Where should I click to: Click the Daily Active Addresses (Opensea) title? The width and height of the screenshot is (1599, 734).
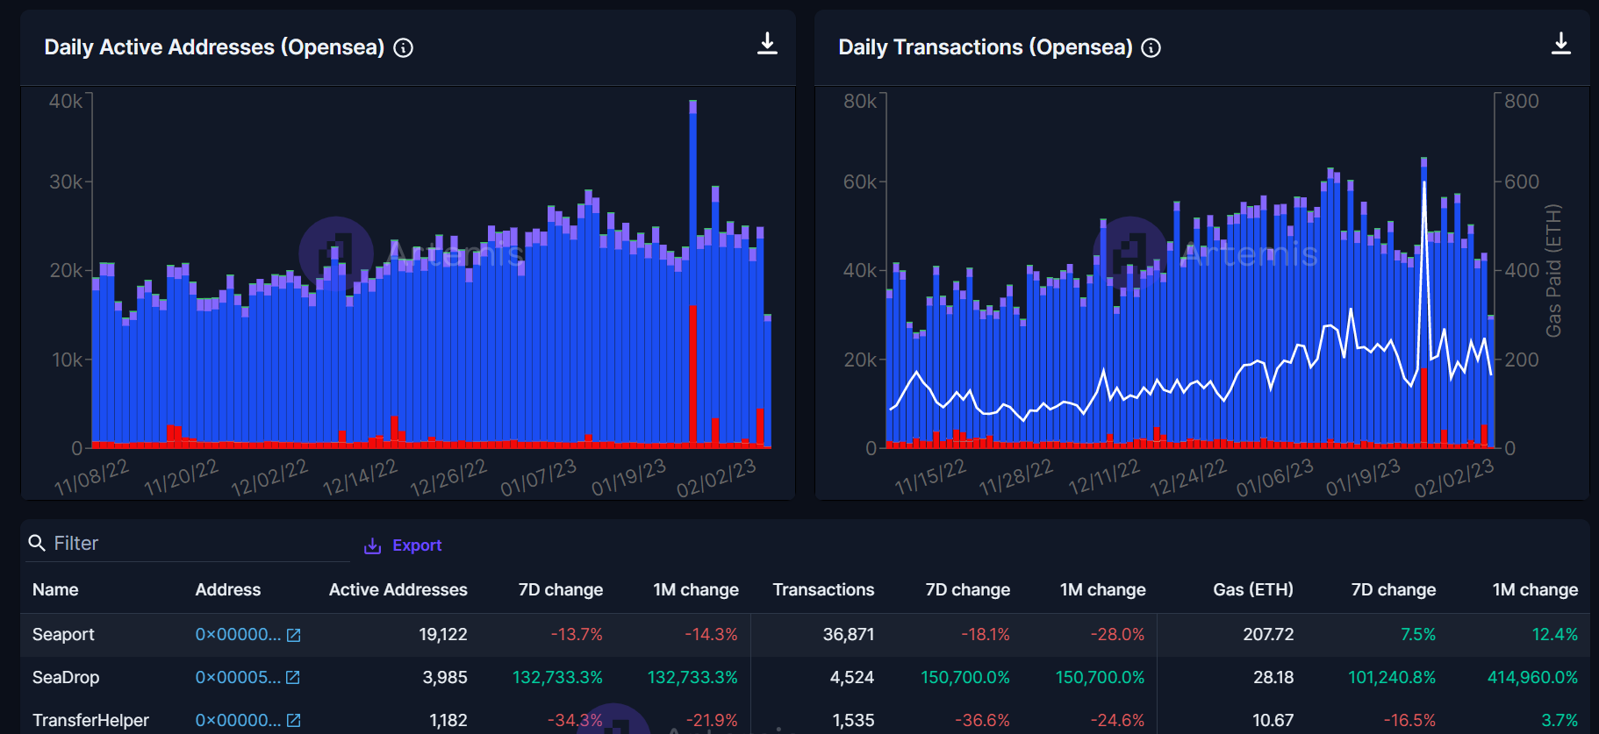click(x=214, y=47)
